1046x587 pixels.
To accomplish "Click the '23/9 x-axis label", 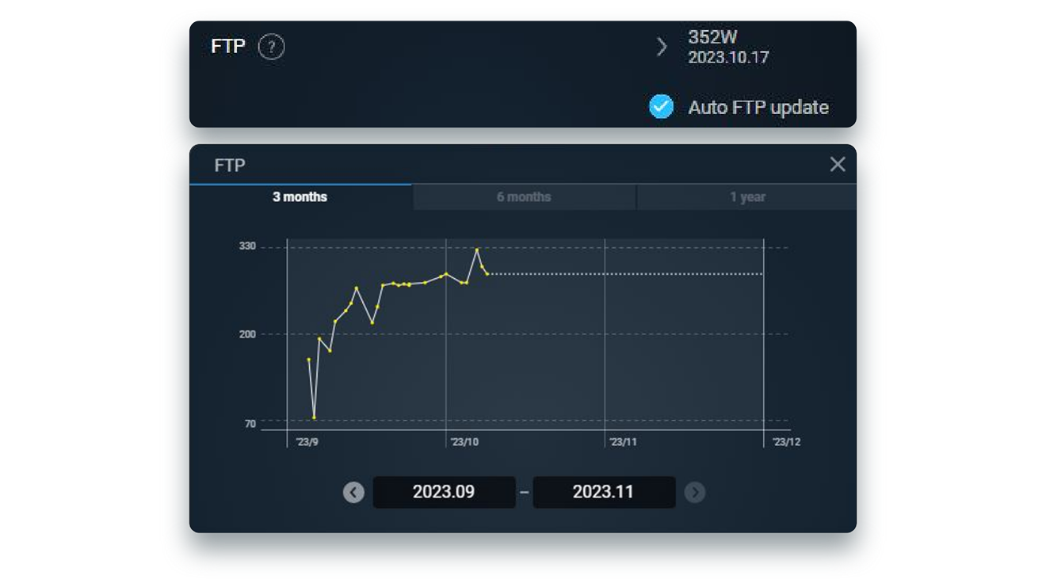I will coord(307,442).
